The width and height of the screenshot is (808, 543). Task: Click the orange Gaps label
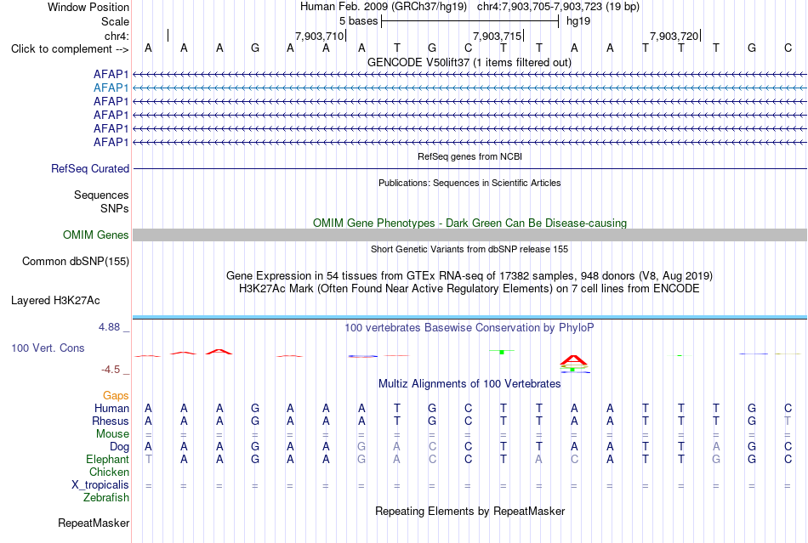(116, 396)
